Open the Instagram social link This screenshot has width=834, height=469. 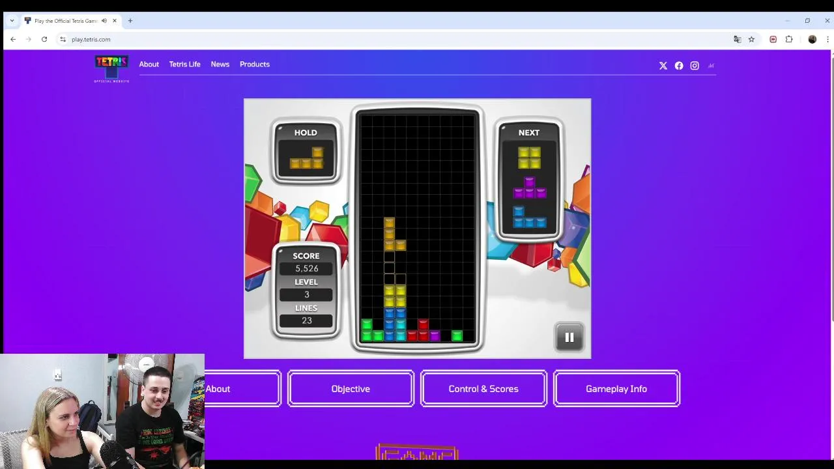pyautogui.click(x=695, y=66)
